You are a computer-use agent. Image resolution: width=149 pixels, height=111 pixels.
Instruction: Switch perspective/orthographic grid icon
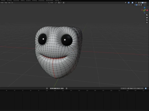click(147, 23)
